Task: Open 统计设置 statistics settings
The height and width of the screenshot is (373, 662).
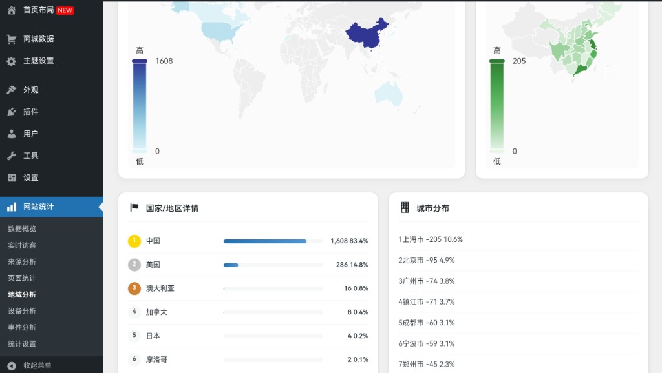Action: [22, 344]
